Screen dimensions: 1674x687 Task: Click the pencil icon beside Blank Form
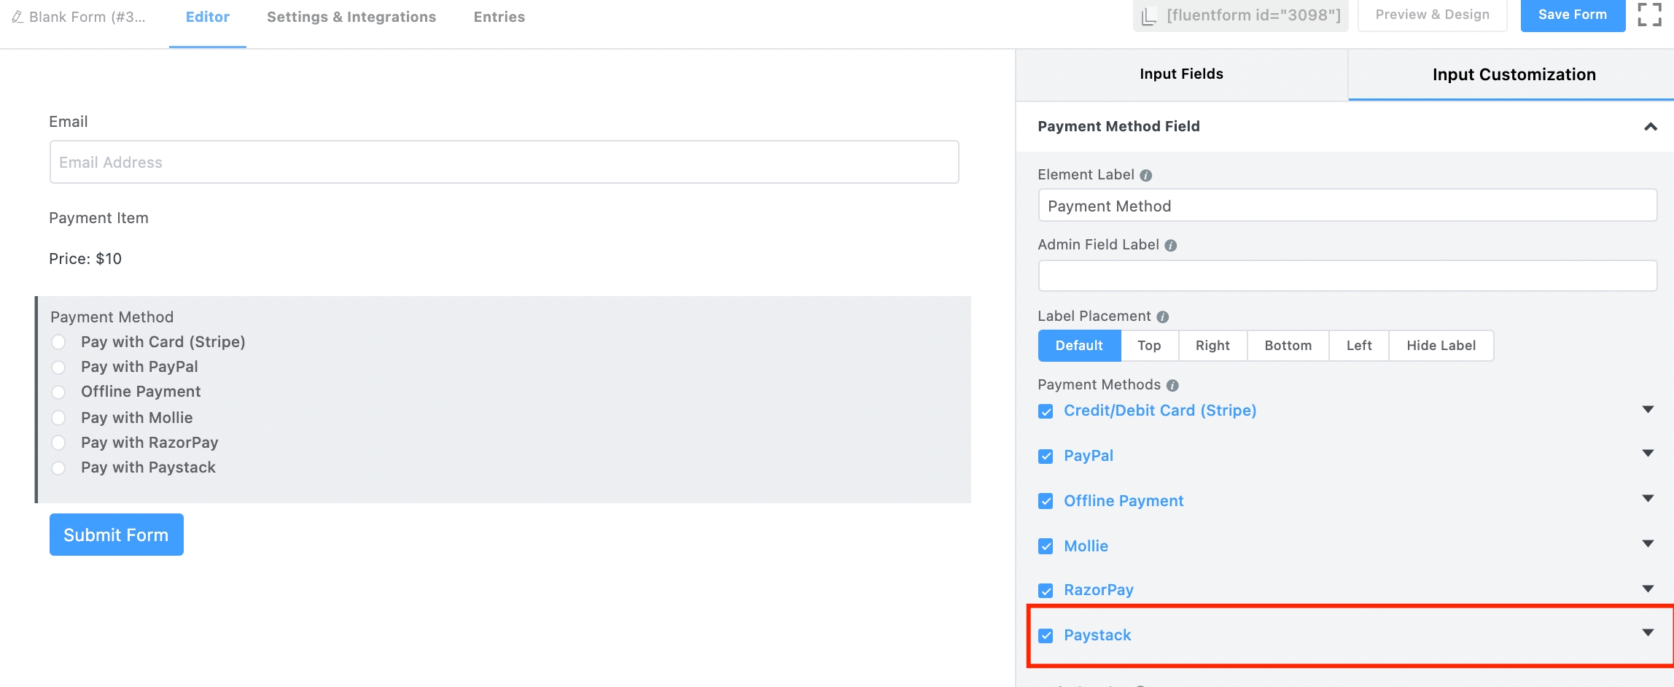pos(17,17)
